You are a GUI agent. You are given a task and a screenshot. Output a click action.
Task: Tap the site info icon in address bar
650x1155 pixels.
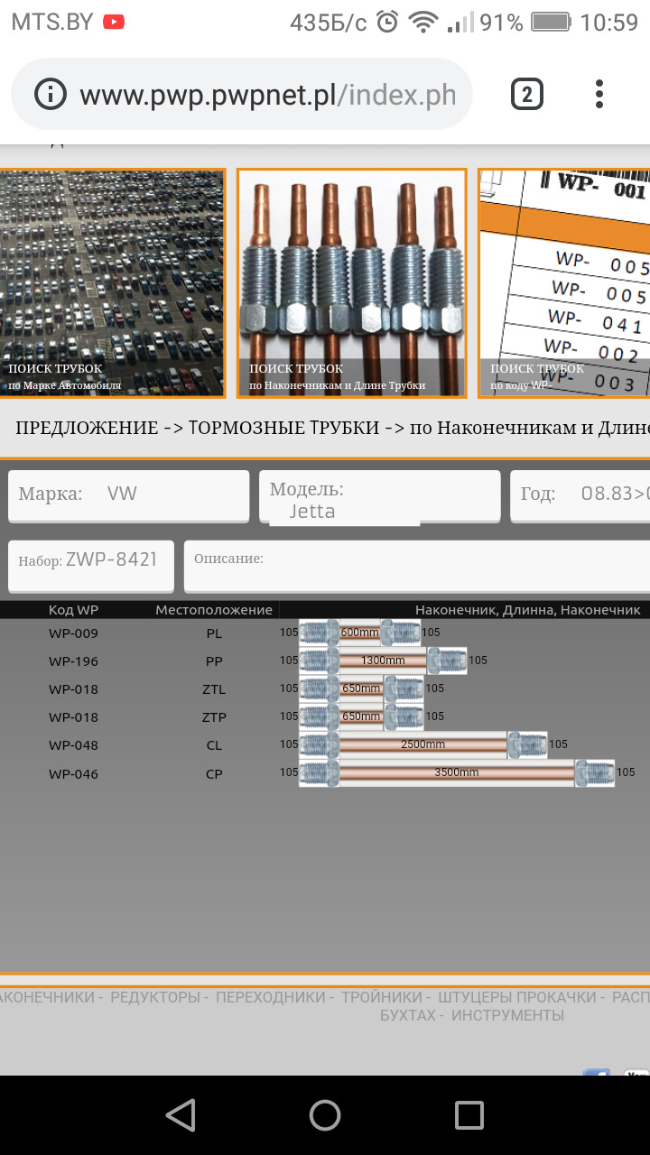[51, 94]
